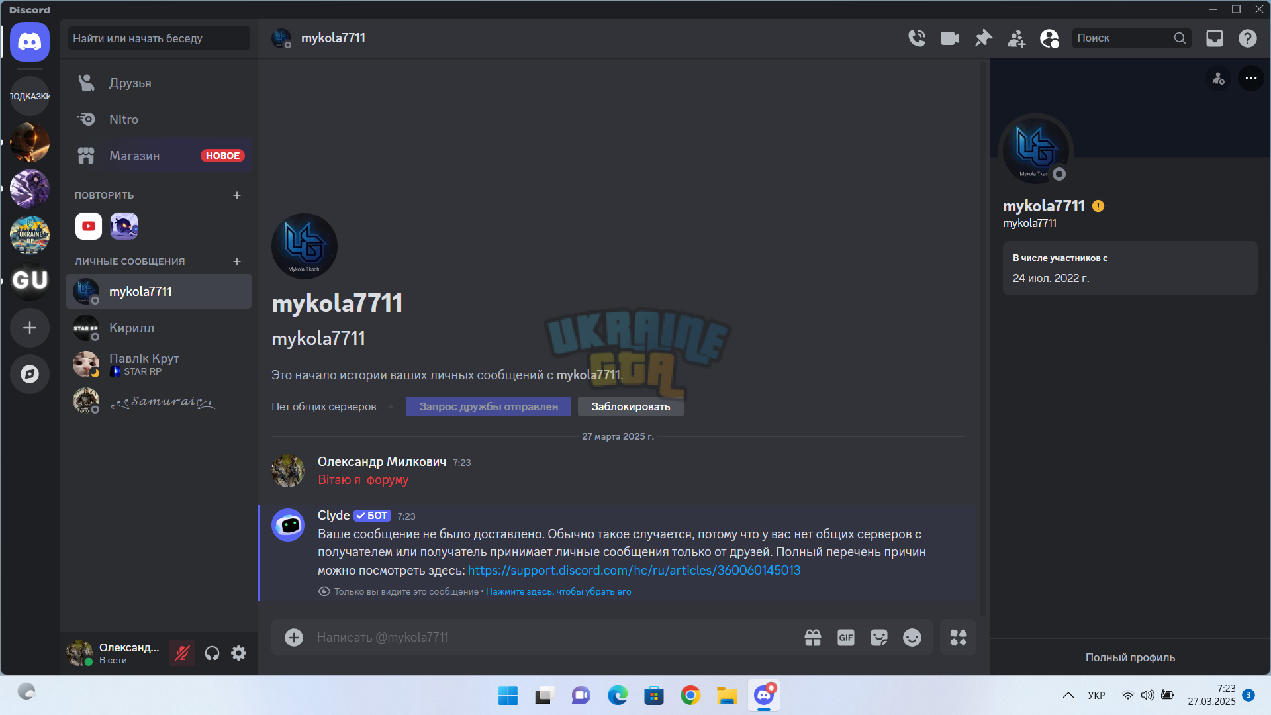Open the Кирилл conversation
Screen dimensions: 1271x715
point(159,328)
